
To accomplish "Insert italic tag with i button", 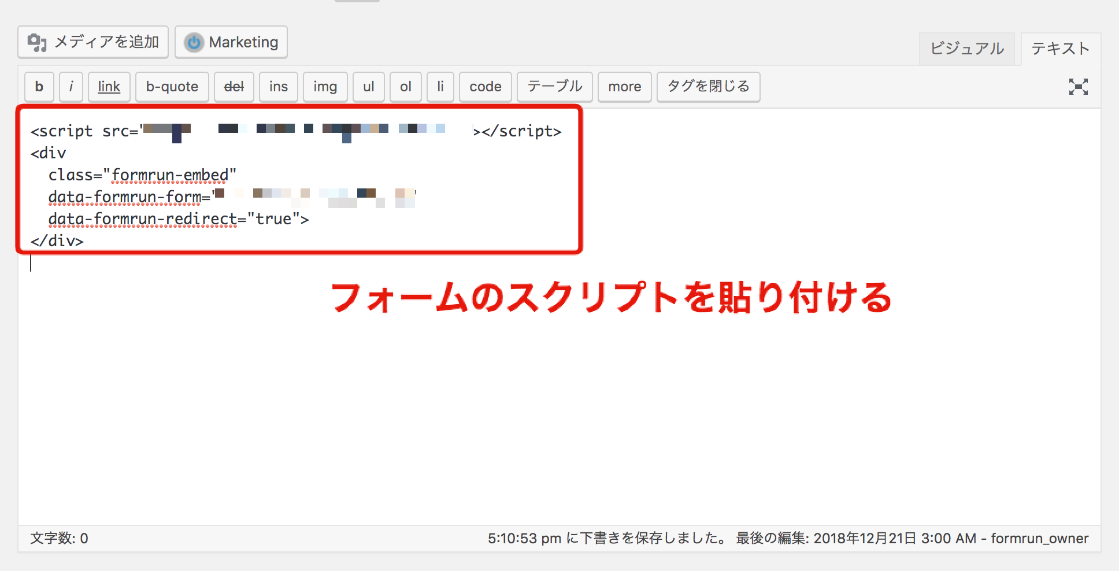I will pos(71,87).
